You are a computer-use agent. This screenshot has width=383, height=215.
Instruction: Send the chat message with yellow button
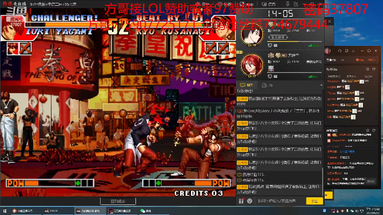tap(315, 201)
